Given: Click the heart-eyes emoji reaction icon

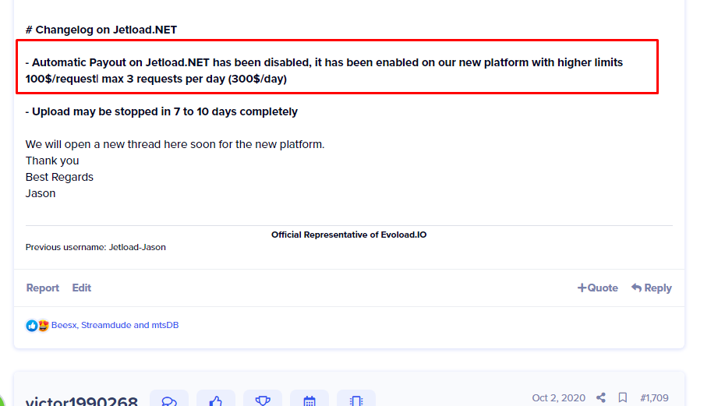Looking at the screenshot, I should (x=43, y=326).
